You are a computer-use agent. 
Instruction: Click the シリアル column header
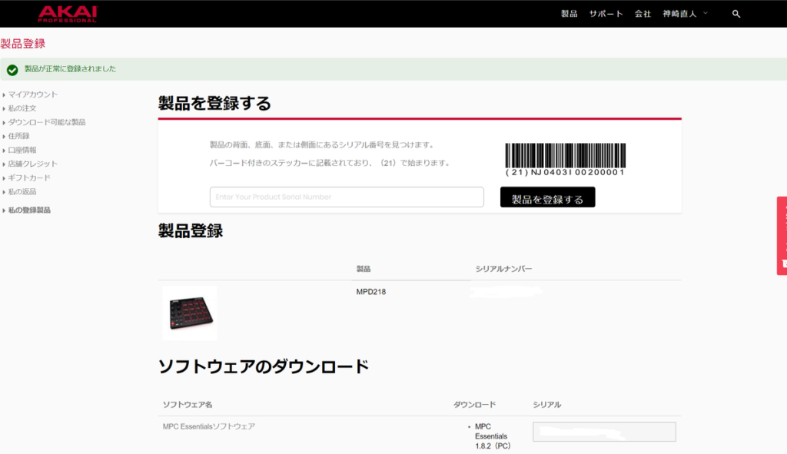(547, 404)
